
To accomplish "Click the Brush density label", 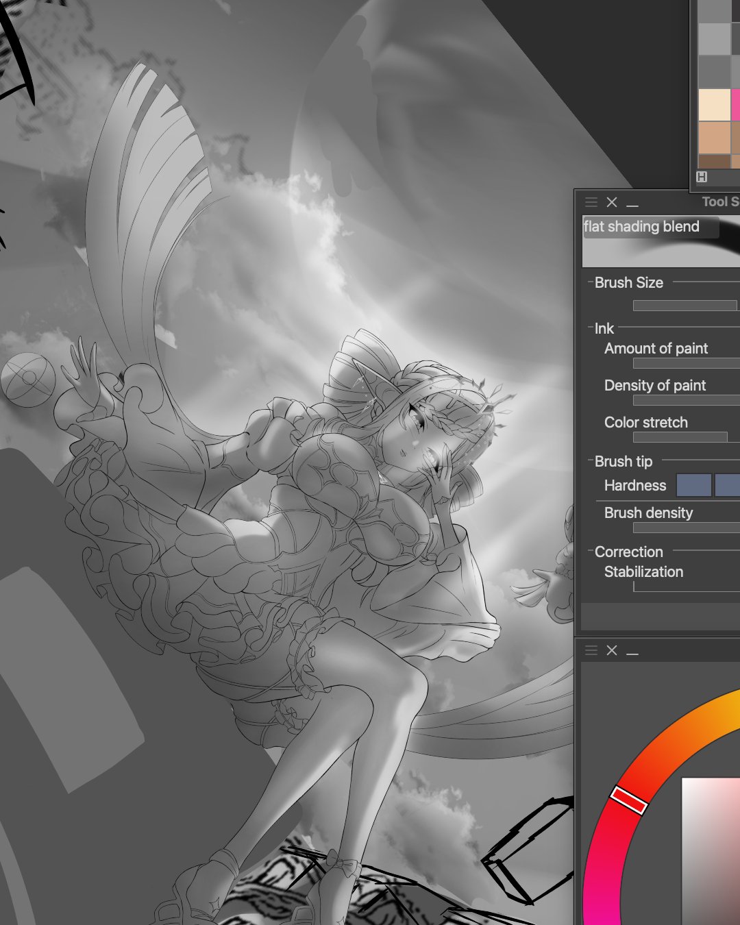I will pos(648,513).
